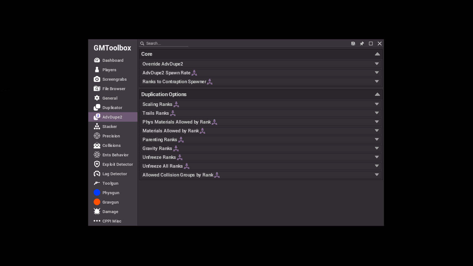Click the Toolgun gun icon
The width and height of the screenshot is (473, 266).
coord(97,183)
